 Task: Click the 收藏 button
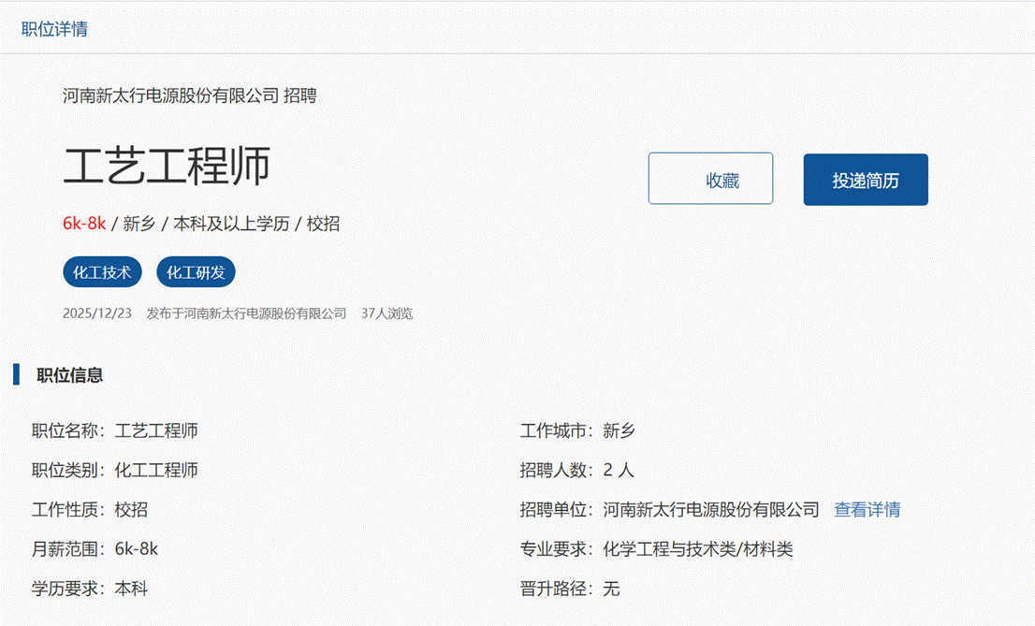coord(710,179)
